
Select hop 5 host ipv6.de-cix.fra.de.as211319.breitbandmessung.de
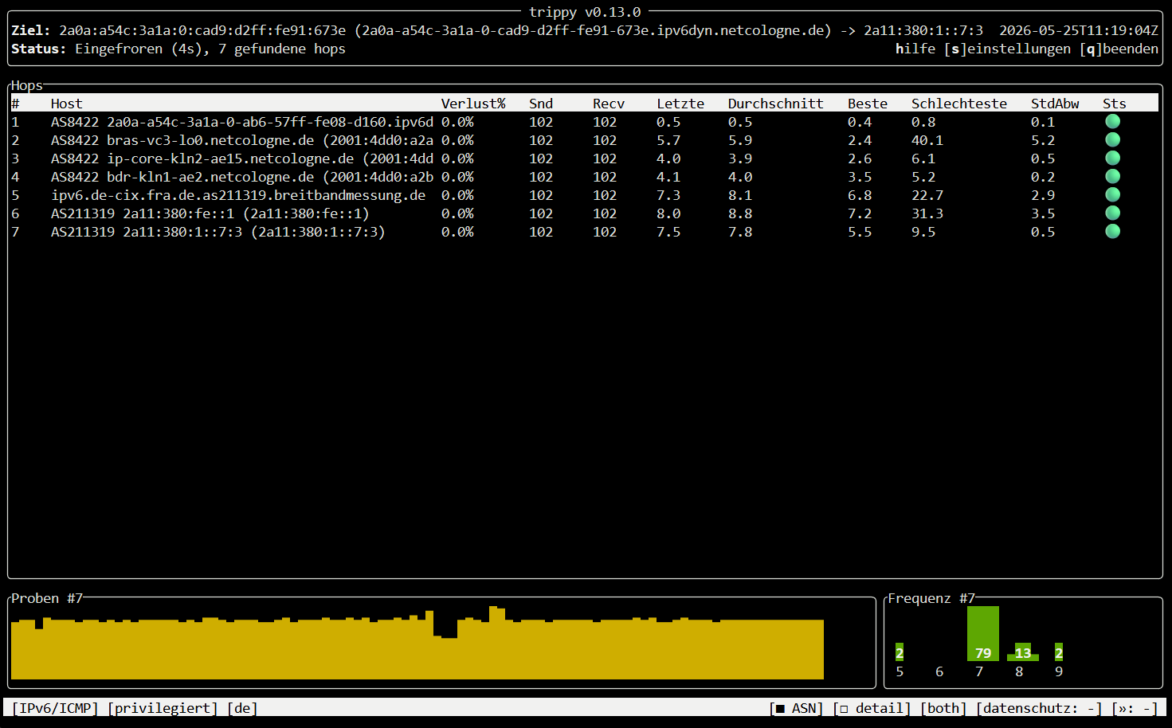238,195
